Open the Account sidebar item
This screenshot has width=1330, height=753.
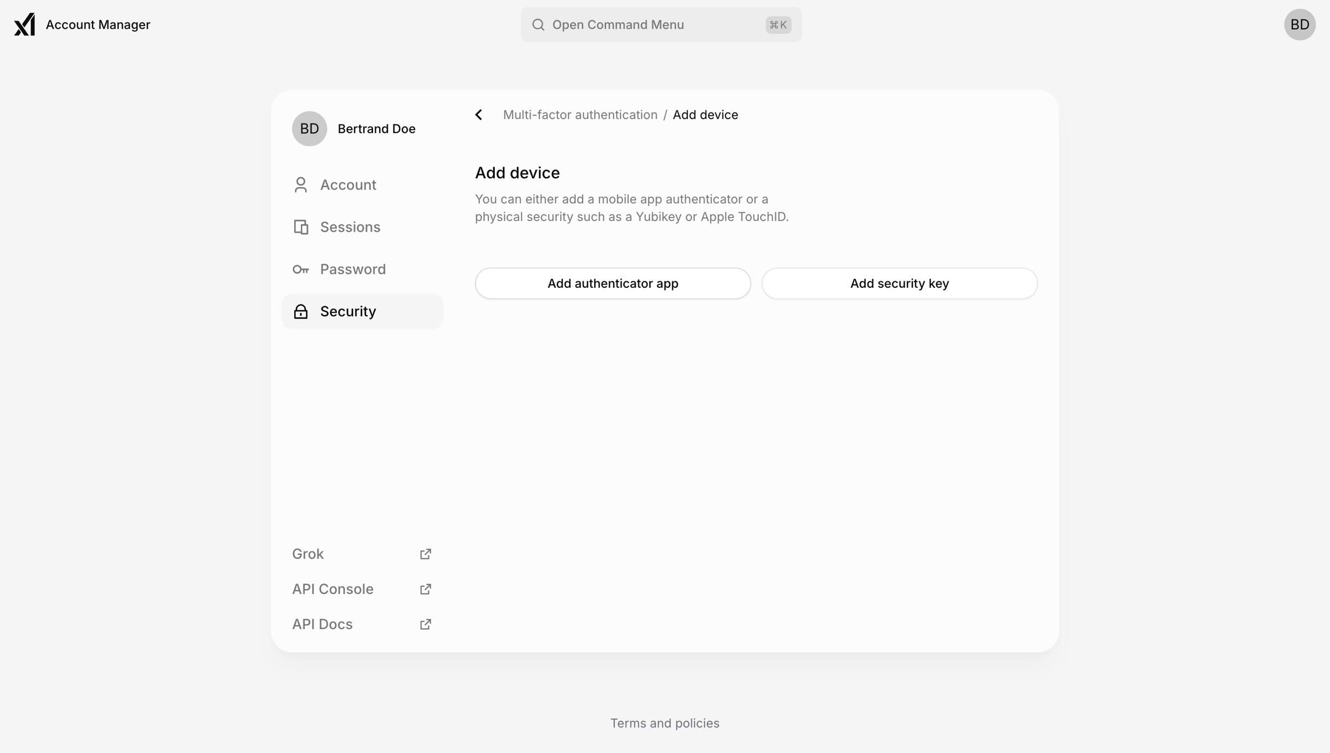click(x=362, y=185)
